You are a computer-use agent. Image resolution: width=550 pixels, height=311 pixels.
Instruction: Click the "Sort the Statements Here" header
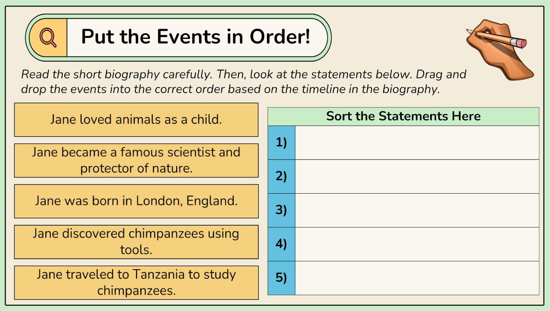coord(403,116)
